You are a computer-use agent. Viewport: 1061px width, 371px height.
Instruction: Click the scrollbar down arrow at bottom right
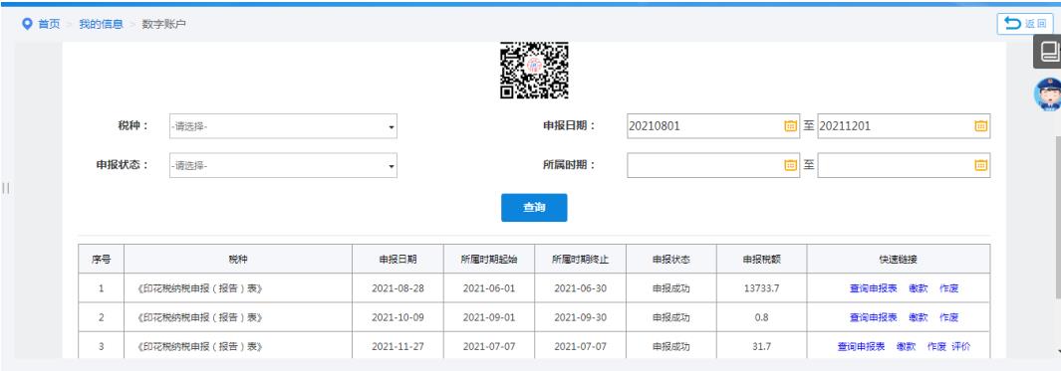point(1058,351)
